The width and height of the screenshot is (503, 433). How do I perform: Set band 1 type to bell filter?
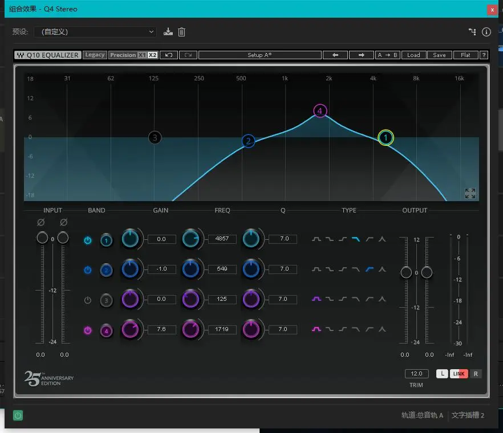317,239
